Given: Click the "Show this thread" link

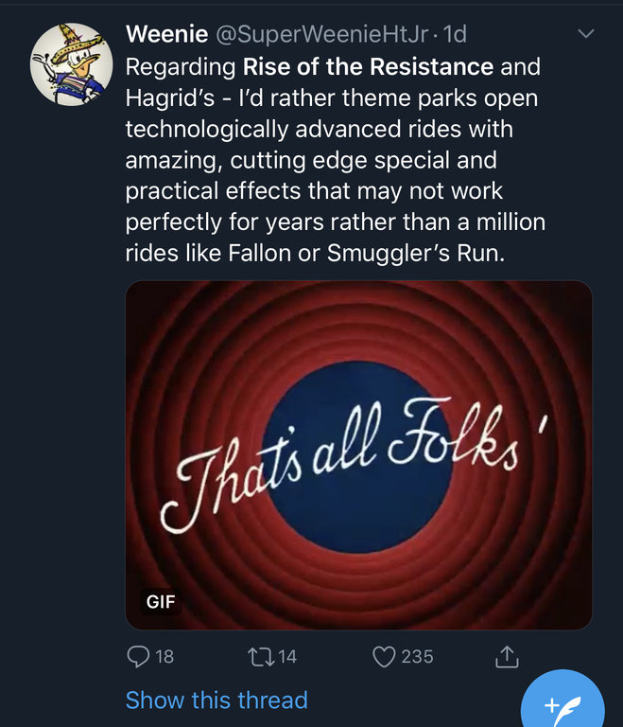Looking at the screenshot, I should tap(216, 700).
